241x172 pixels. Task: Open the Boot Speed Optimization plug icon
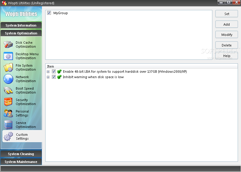[x=8, y=91]
